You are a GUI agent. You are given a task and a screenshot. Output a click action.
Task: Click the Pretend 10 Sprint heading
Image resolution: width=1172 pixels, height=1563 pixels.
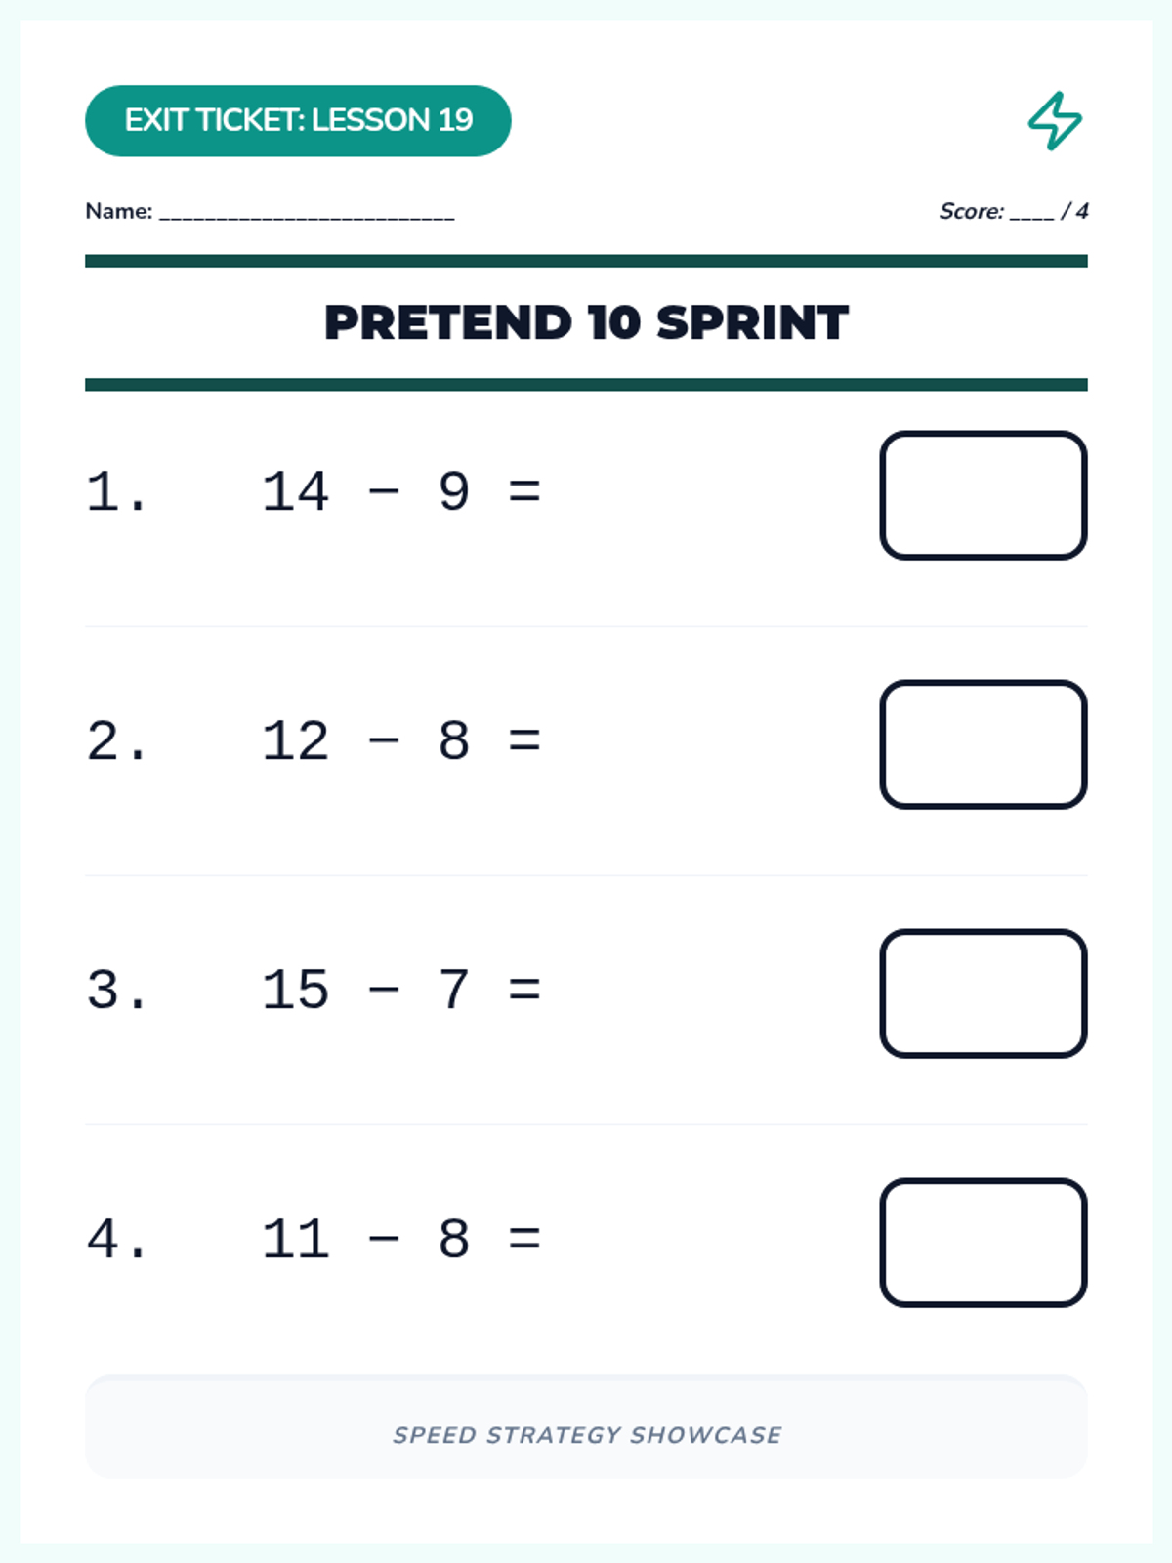[586, 323]
